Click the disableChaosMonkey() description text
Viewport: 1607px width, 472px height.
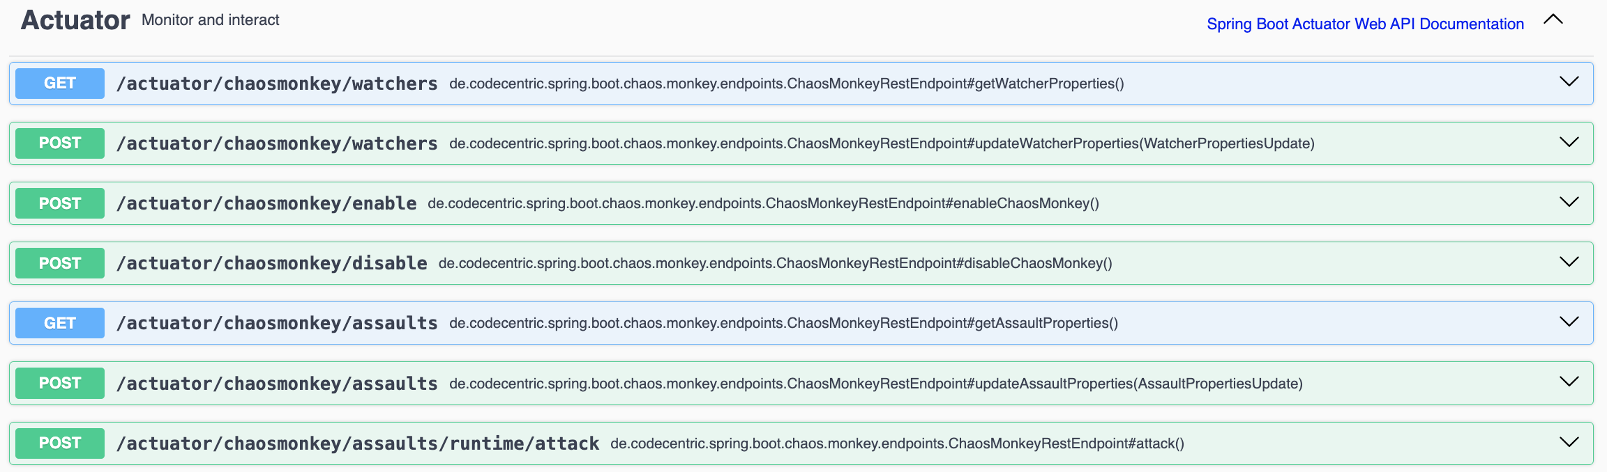[x=776, y=263]
